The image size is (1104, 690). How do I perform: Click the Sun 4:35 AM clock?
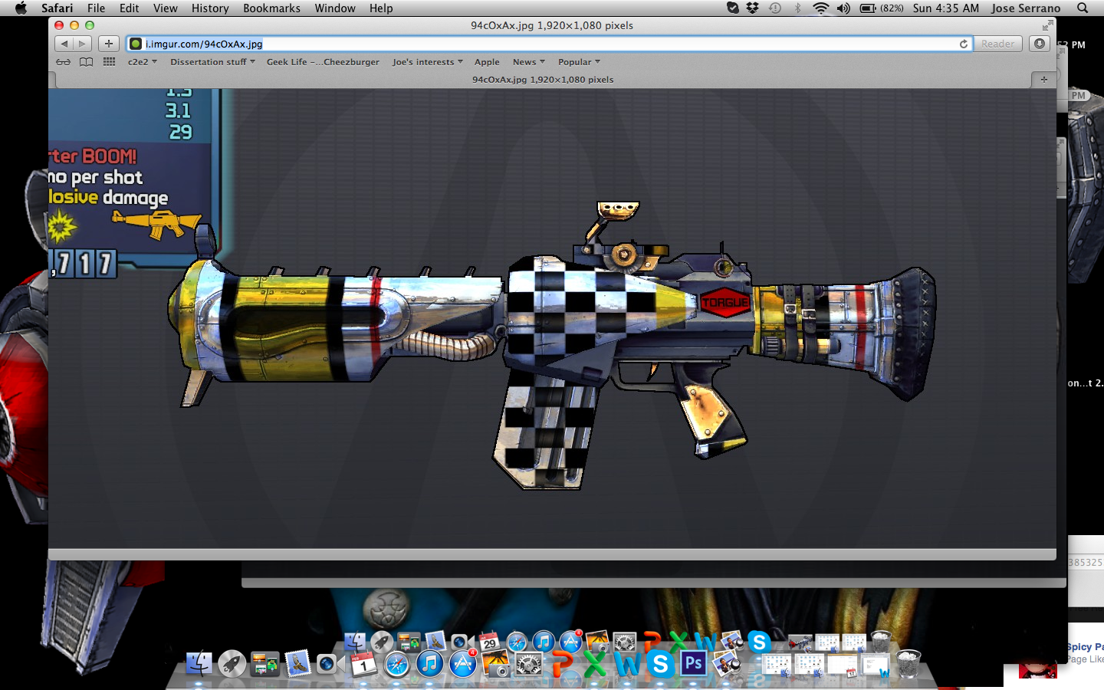(946, 8)
